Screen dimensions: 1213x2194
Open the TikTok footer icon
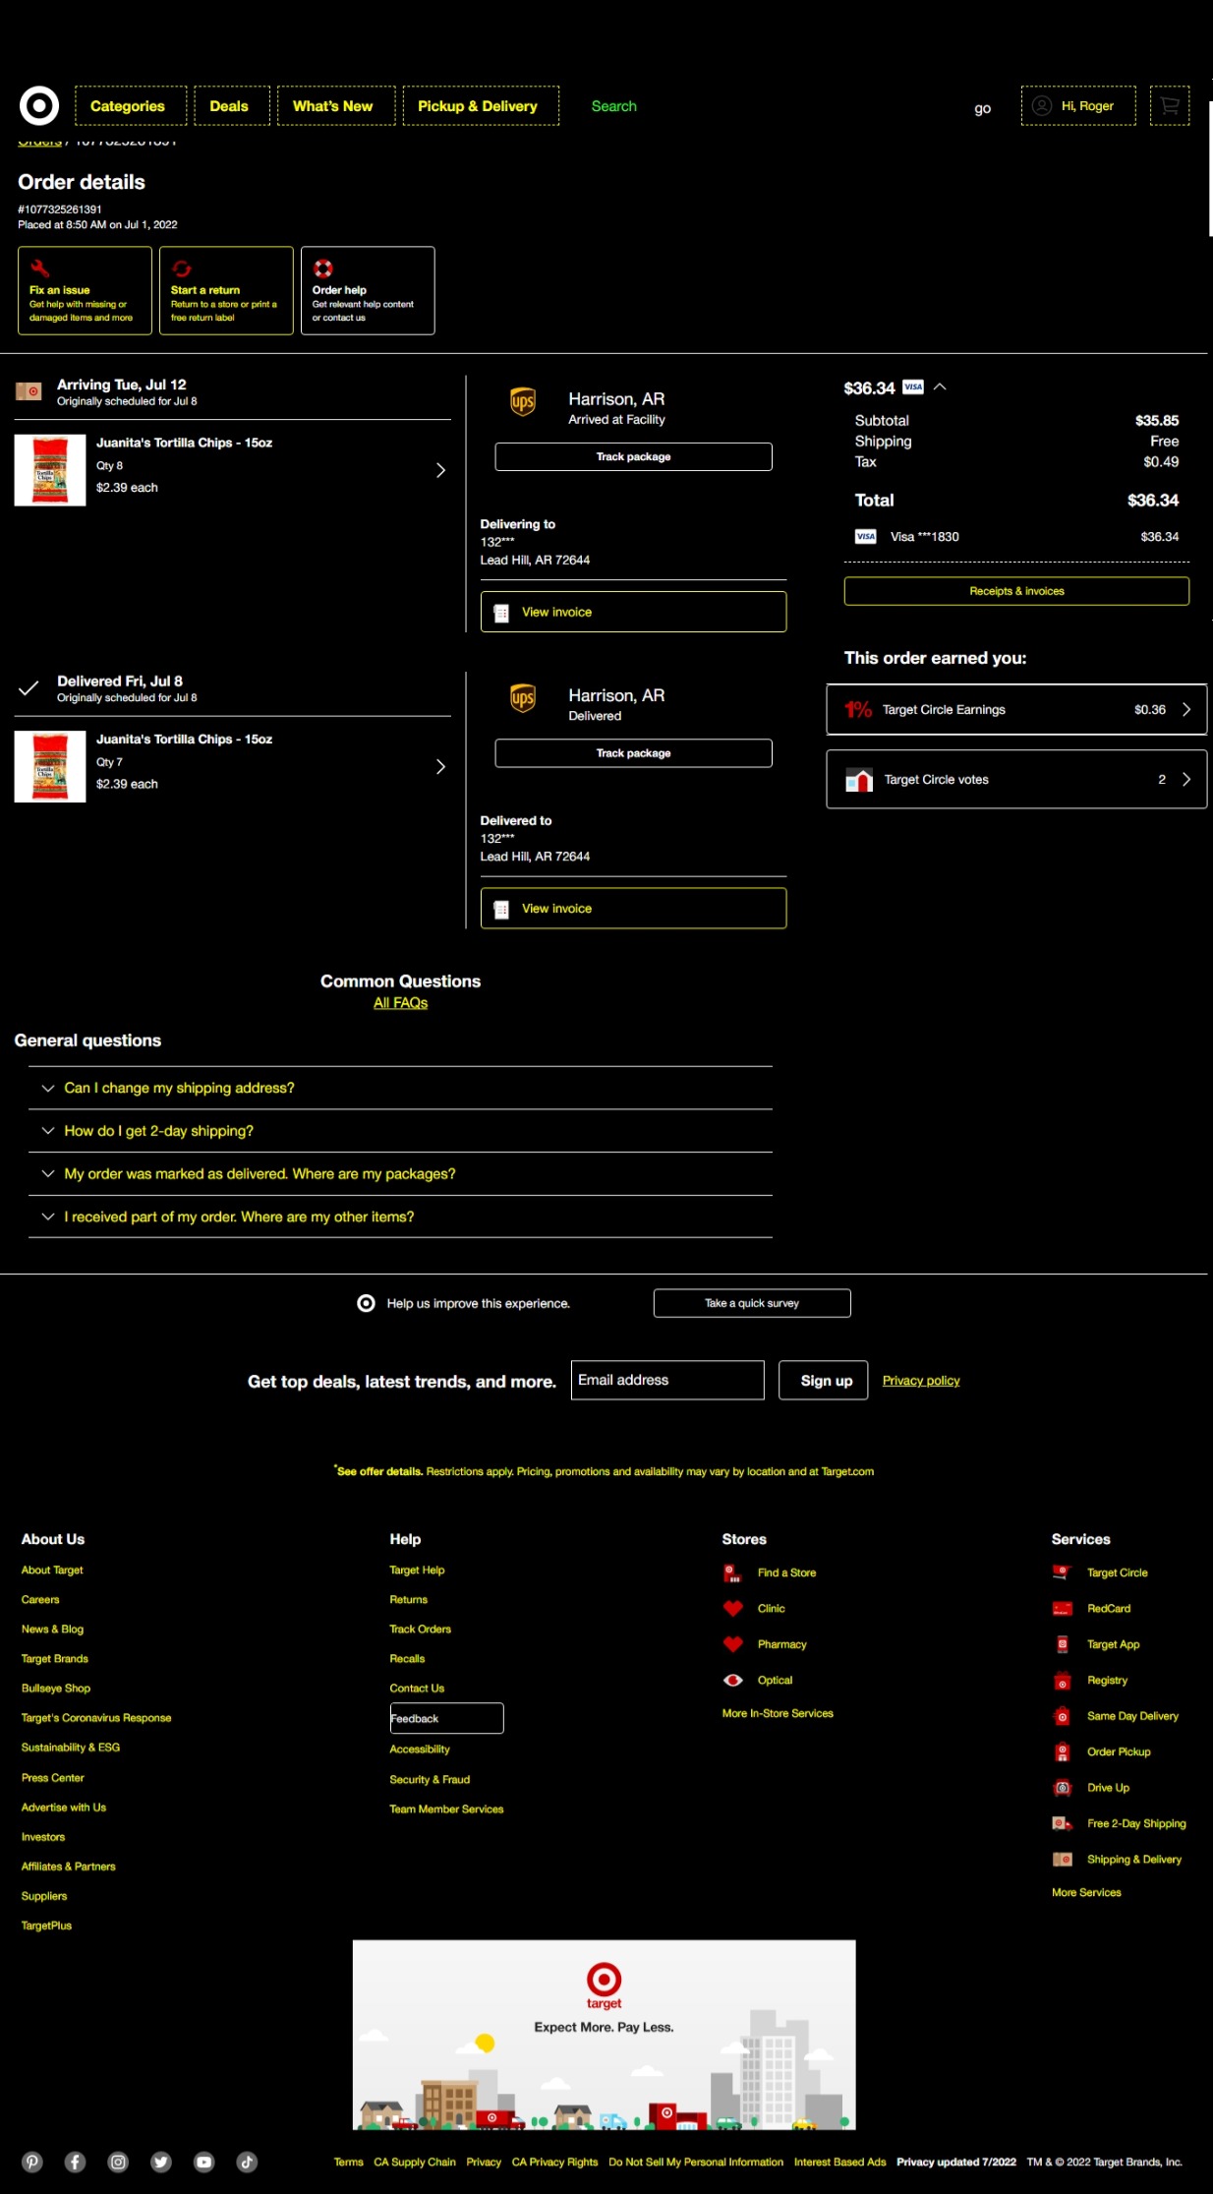247,2162
